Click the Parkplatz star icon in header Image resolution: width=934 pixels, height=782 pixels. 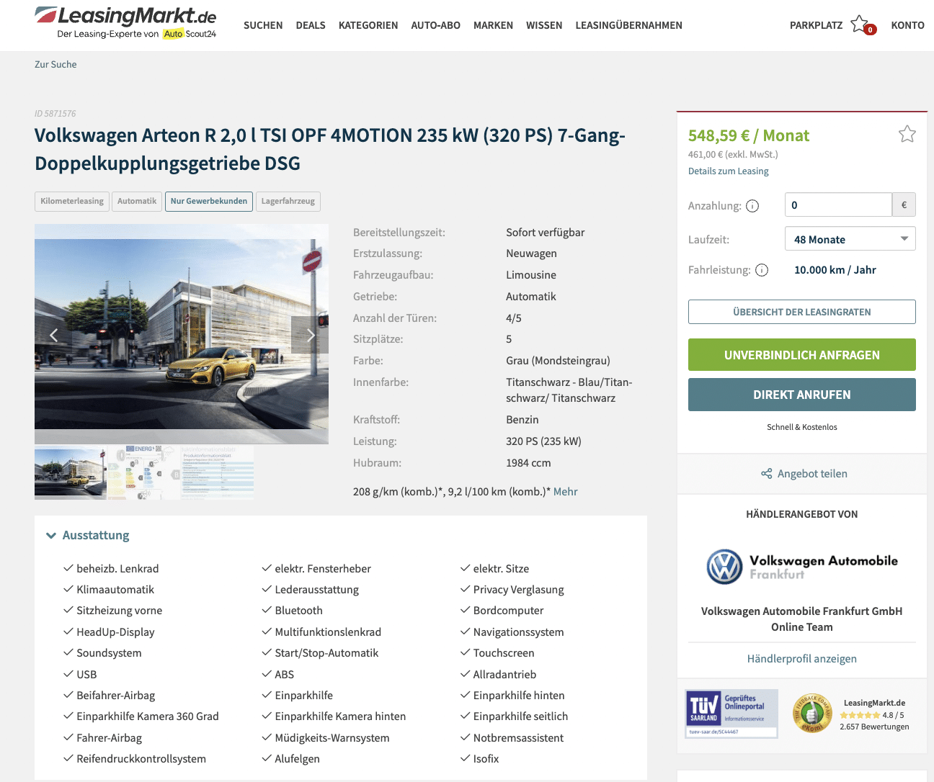click(860, 24)
